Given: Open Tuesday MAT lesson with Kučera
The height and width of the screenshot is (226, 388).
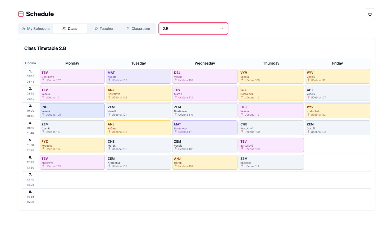Looking at the screenshot, I should pyautogui.click(x=138, y=76).
